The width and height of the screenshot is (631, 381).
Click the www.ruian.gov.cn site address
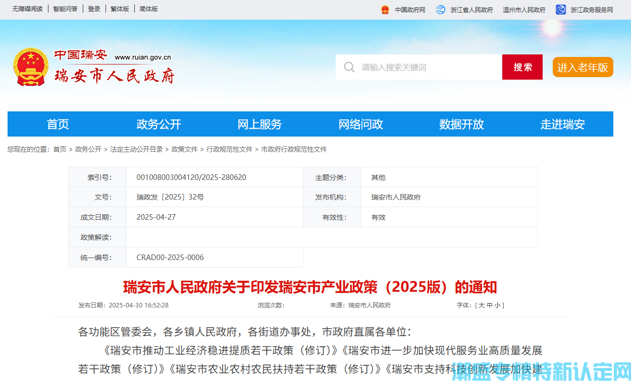[143, 57]
